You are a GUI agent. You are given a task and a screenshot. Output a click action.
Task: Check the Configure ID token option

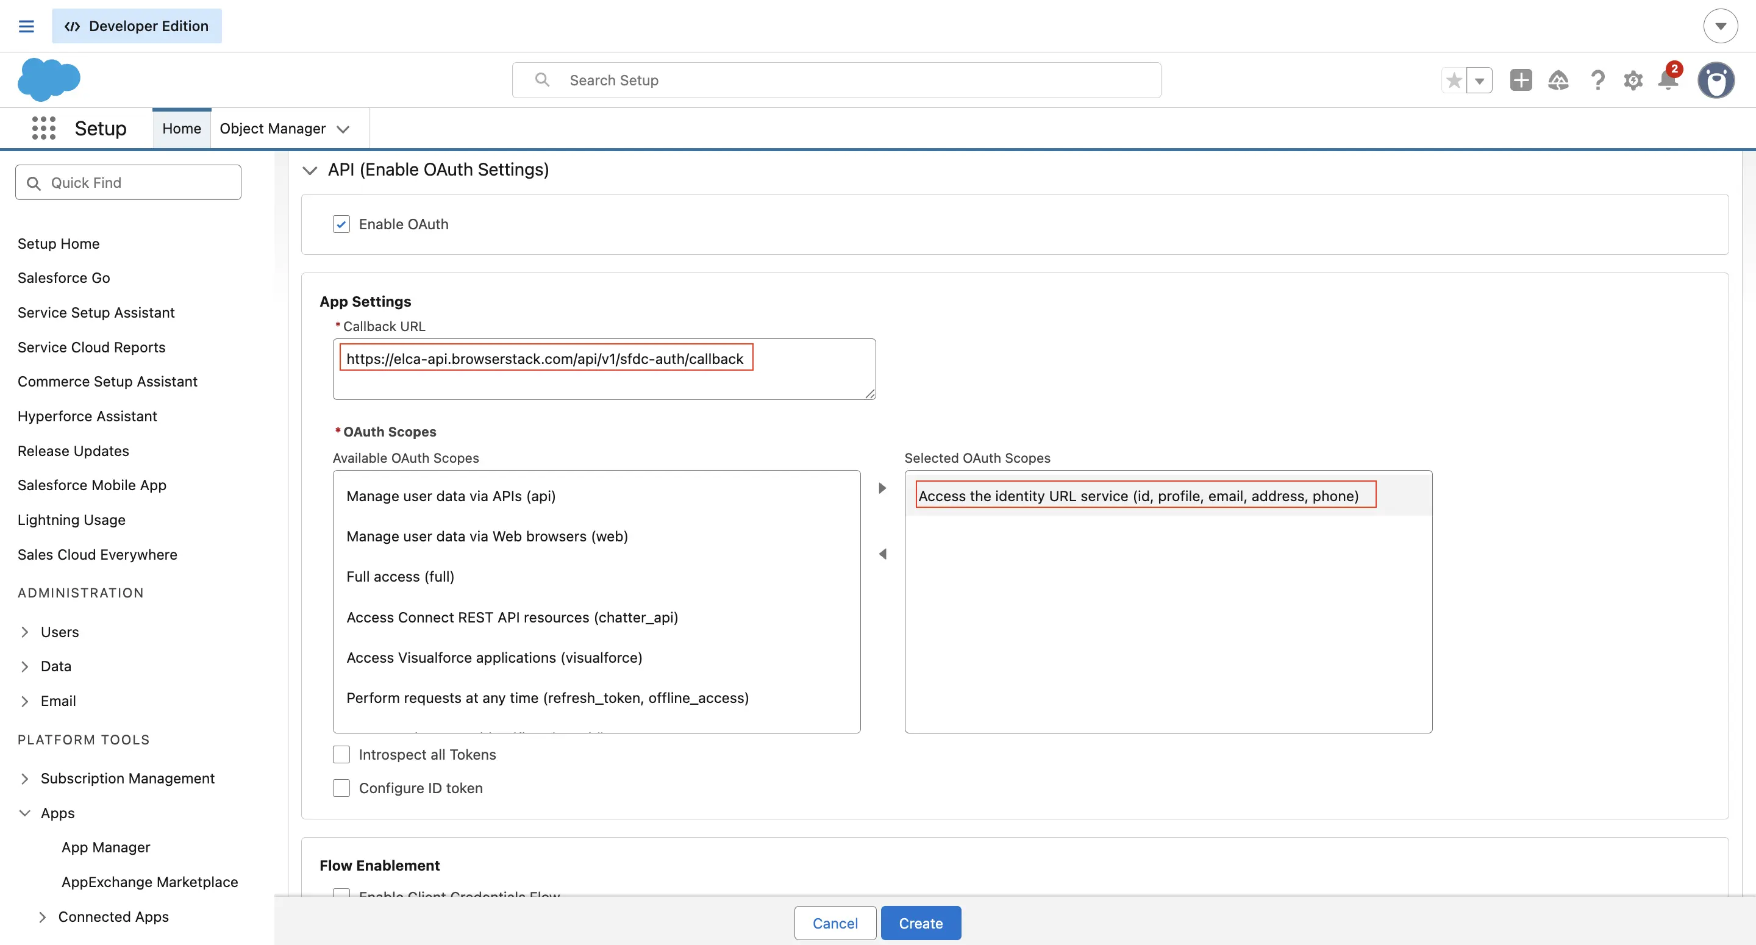click(341, 788)
